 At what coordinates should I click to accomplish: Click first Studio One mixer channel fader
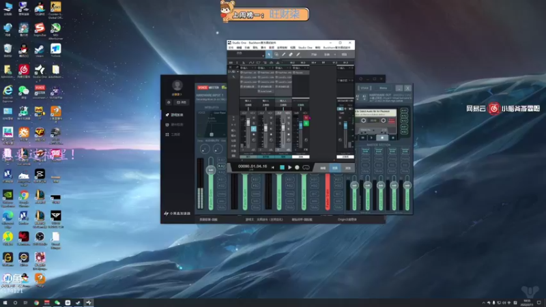[x=248, y=123]
